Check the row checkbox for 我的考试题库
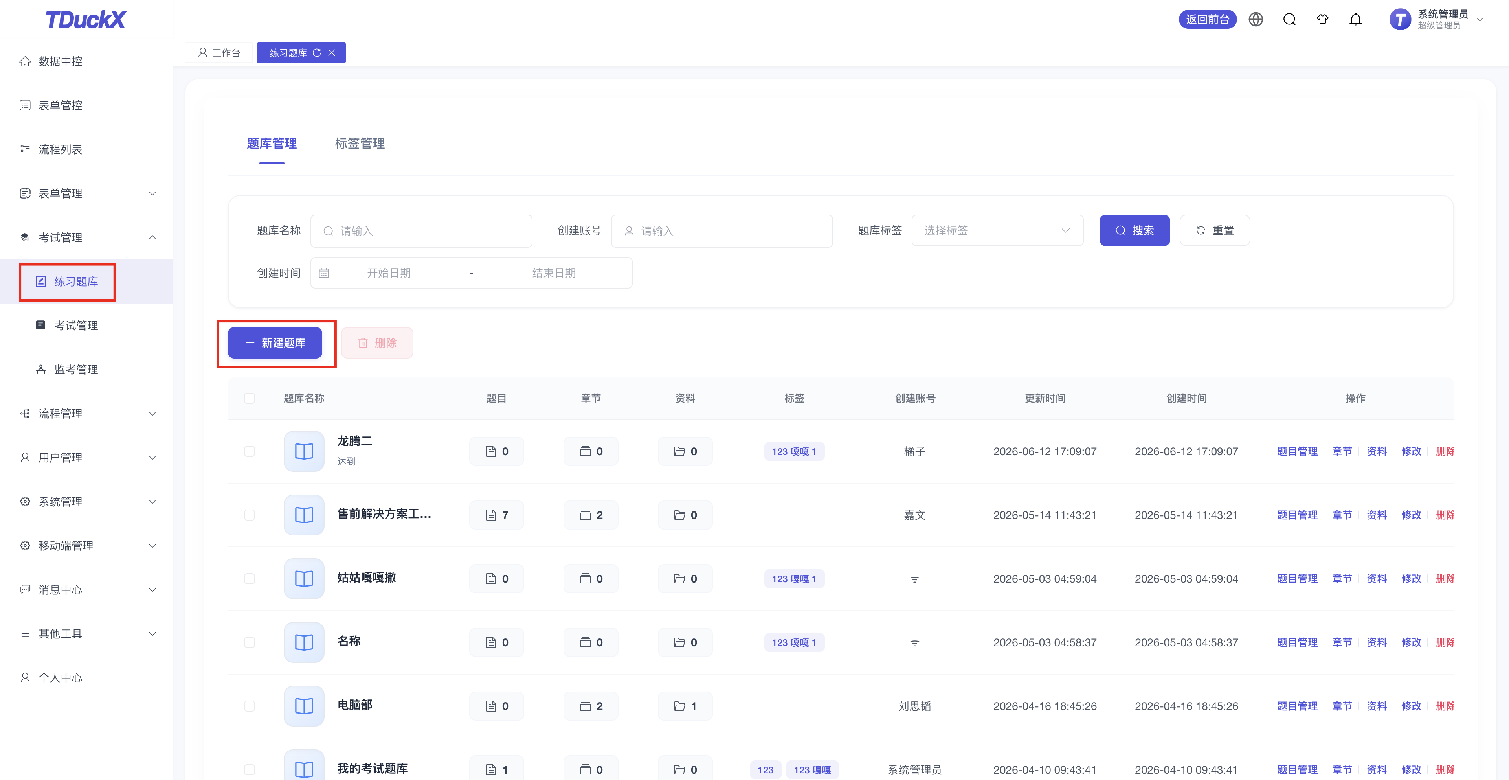The height and width of the screenshot is (780, 1509). (x=250, y=769)
